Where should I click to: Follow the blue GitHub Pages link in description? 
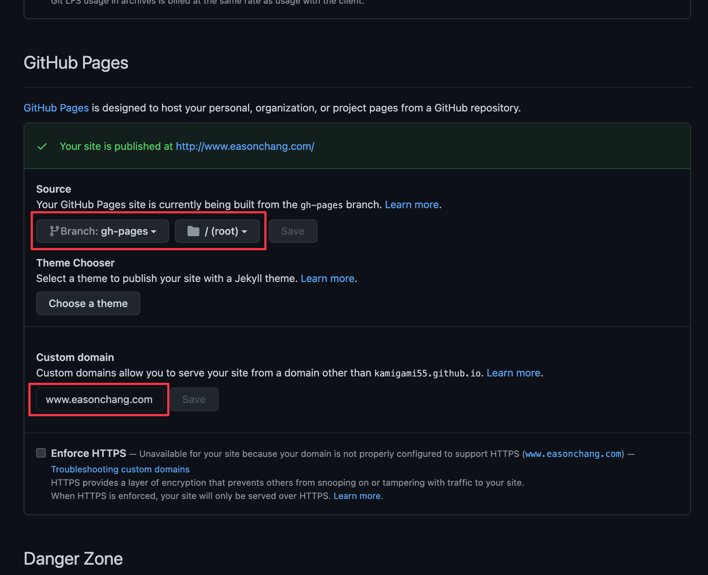coord(56,108)
